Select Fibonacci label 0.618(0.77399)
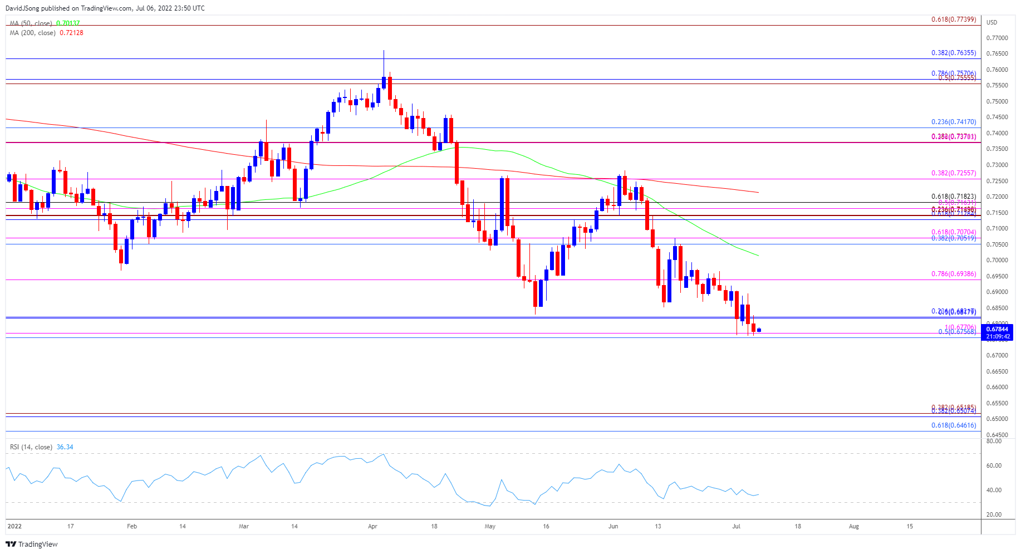 [954, 19]
